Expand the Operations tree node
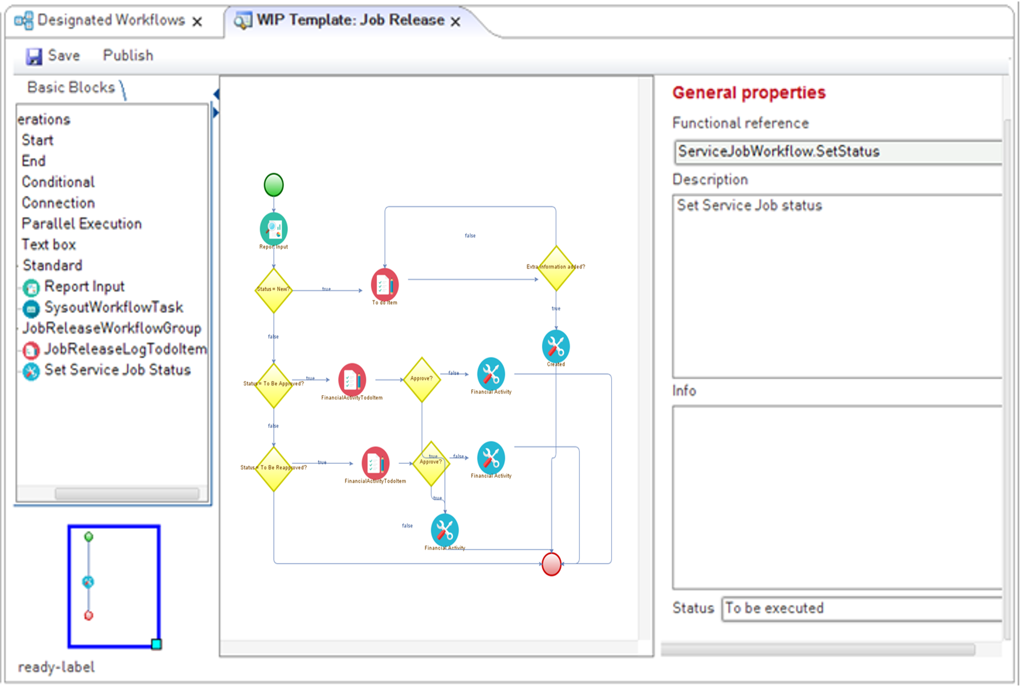The image size is (1022, 696). [x=43, y=119]
